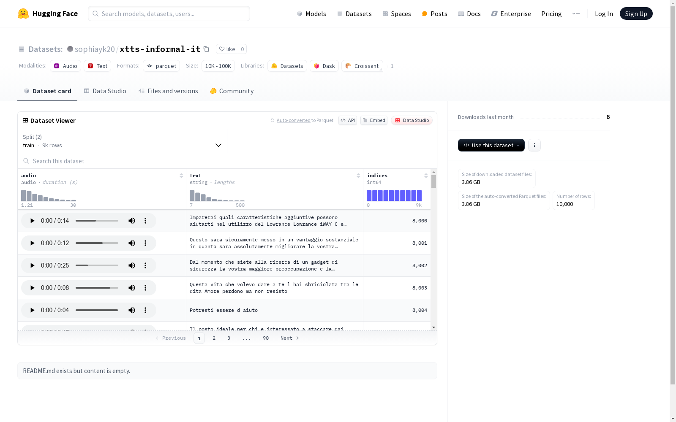This screenshot has height=422, width=676.
Task: Like this dataset with the heart button
Action: click(227, 49)
